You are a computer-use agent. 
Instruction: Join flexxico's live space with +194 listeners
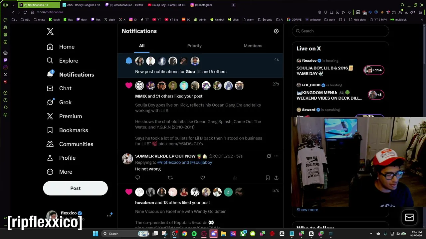(374, 70)
